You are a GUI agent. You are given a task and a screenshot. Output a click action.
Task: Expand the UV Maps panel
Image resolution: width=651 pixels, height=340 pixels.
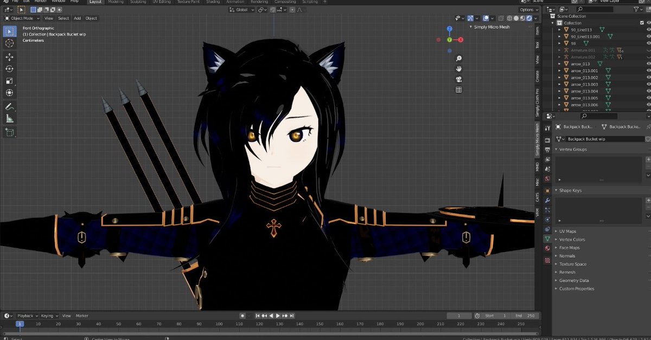click(557, 231)
